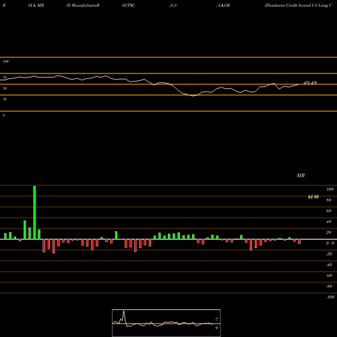
Task: Click the 'MR' panel label
Action: [x=301, y=175]
